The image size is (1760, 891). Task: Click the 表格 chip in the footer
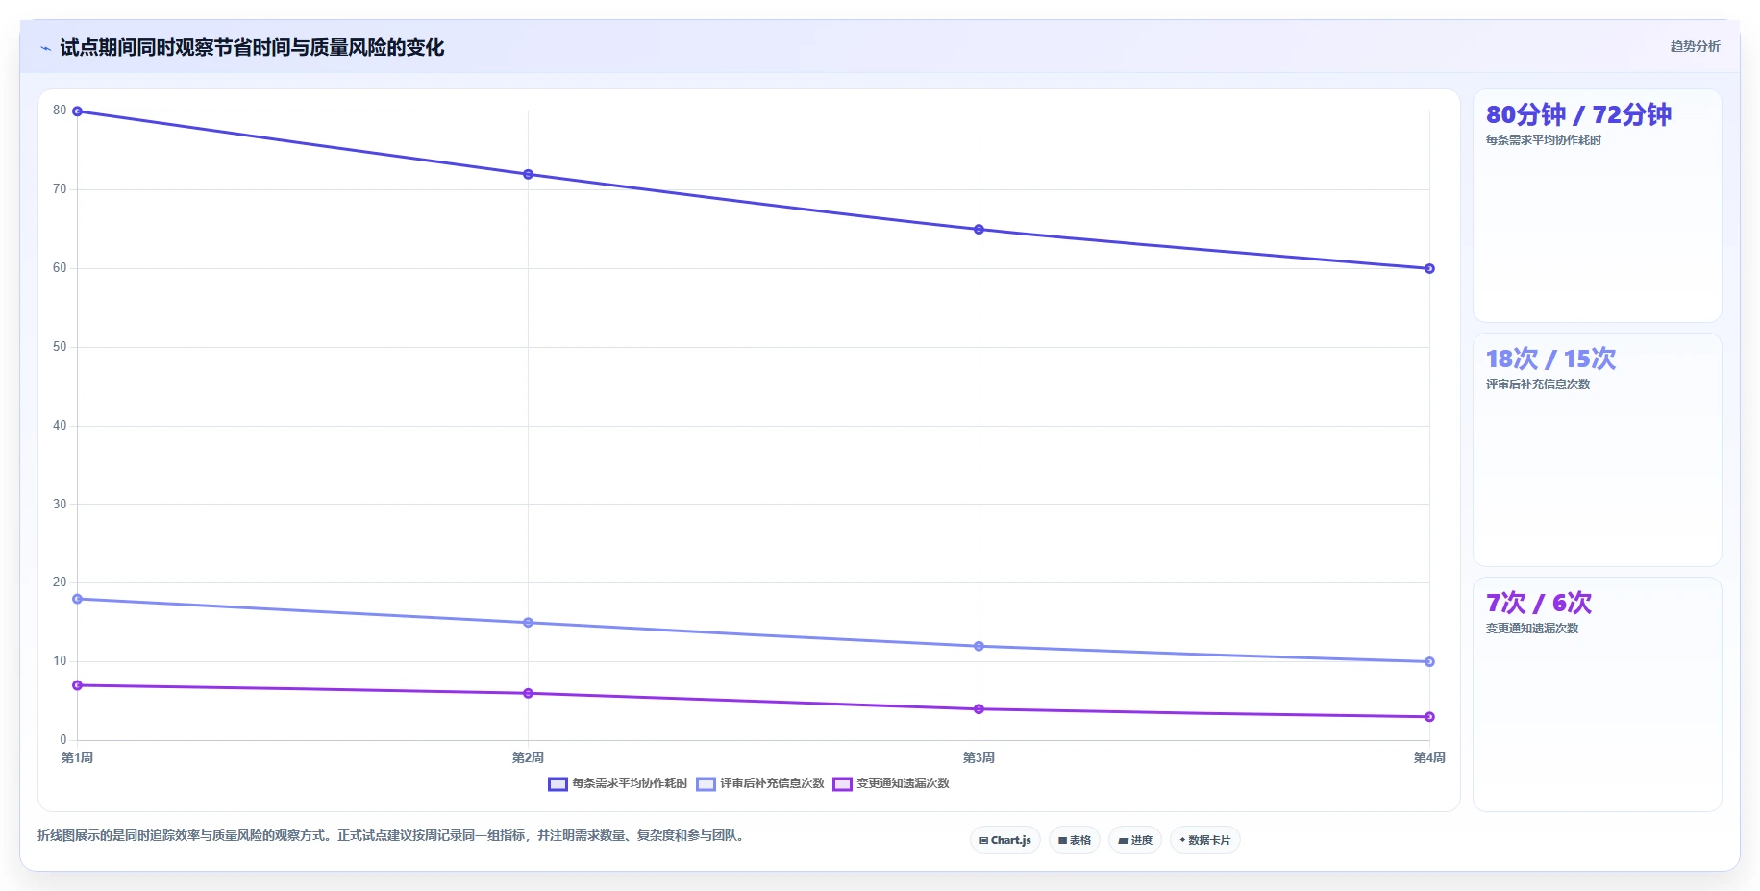pos(1075,840)
